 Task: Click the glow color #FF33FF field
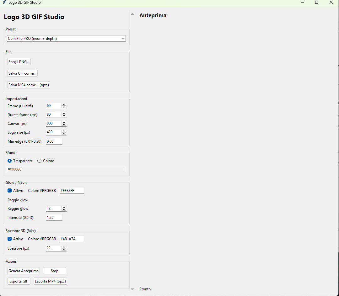click(x=72, y=191)
